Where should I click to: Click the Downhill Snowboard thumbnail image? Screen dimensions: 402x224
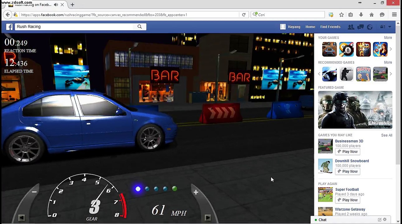[325, 166]
